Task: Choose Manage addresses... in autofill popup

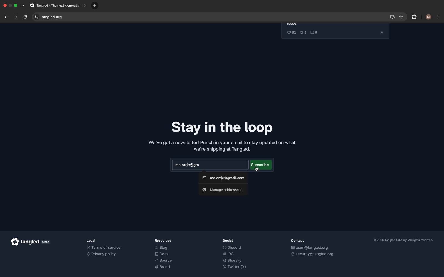Action: 223,190
